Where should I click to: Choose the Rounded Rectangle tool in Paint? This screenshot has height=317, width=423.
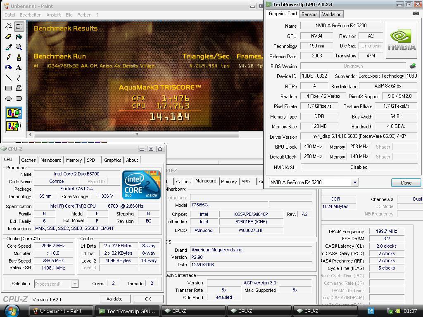(19, 98)
